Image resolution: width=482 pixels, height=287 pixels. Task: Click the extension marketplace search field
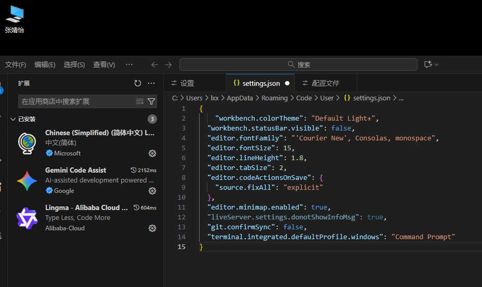75,101
